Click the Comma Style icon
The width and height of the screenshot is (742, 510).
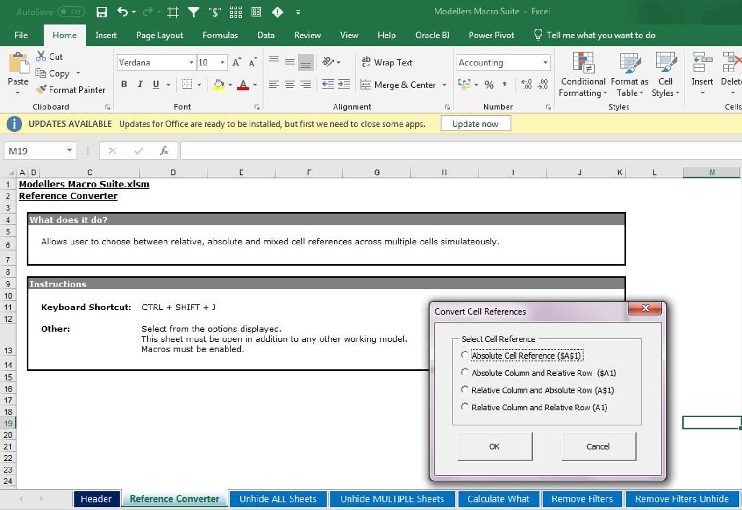[505, 85]
